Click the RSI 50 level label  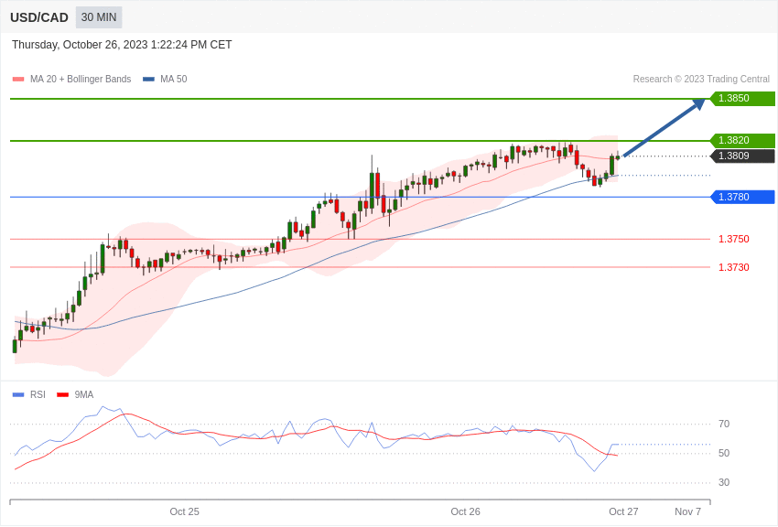[724, 453]
